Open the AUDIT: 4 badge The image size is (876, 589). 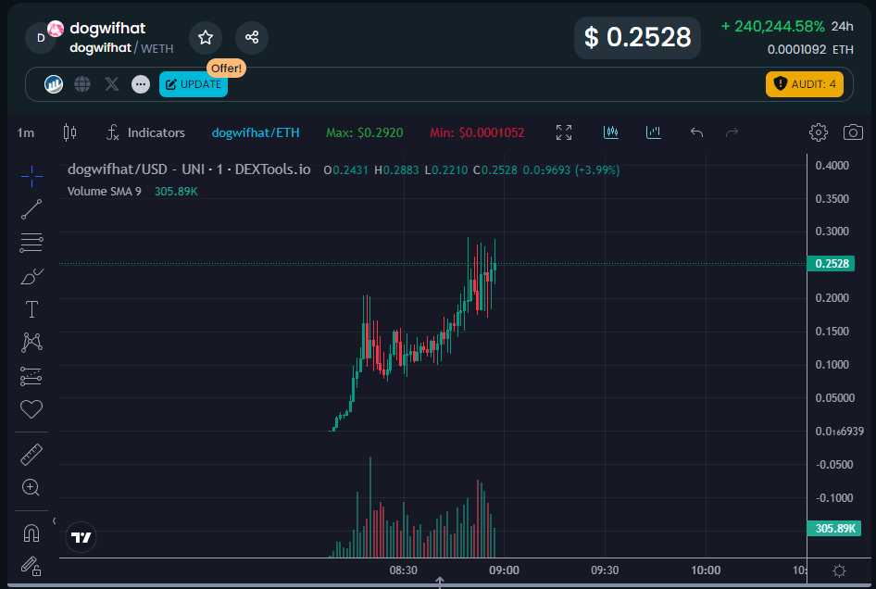pos(805,84)
